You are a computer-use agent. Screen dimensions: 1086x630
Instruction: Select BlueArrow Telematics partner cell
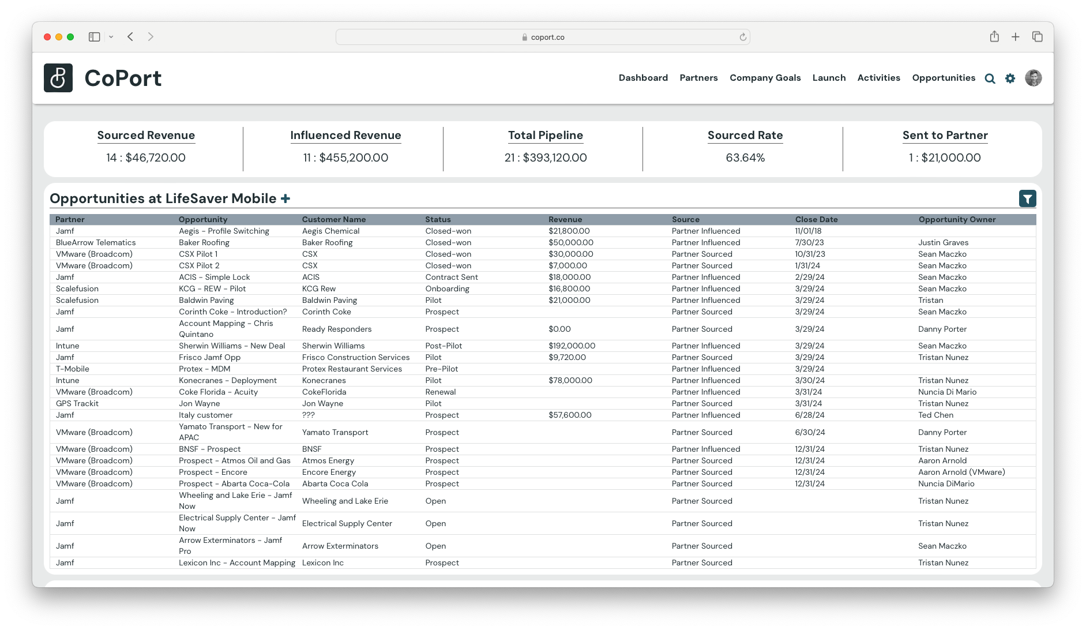[x=96, y=243]
